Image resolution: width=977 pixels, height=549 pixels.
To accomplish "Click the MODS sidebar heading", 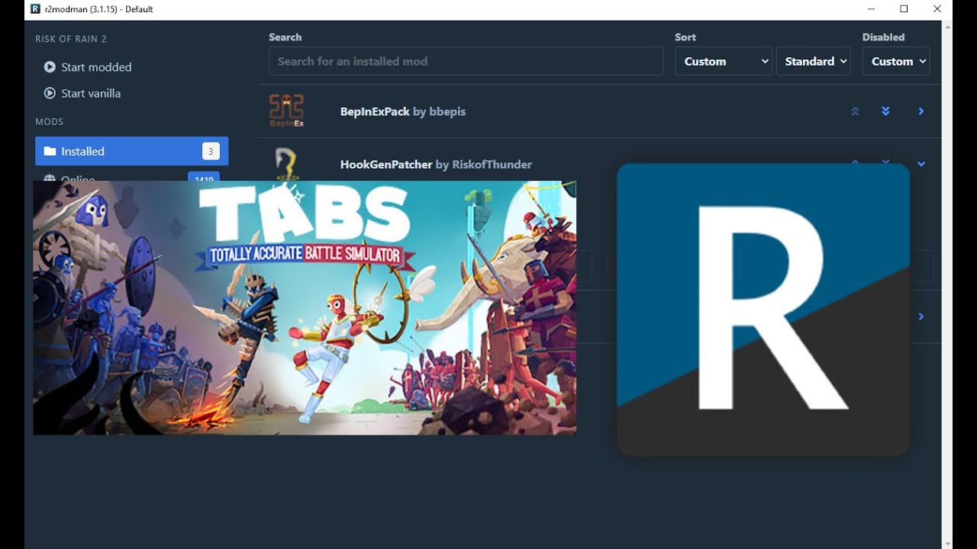I will pyautogui.click(x=50, y=122).
